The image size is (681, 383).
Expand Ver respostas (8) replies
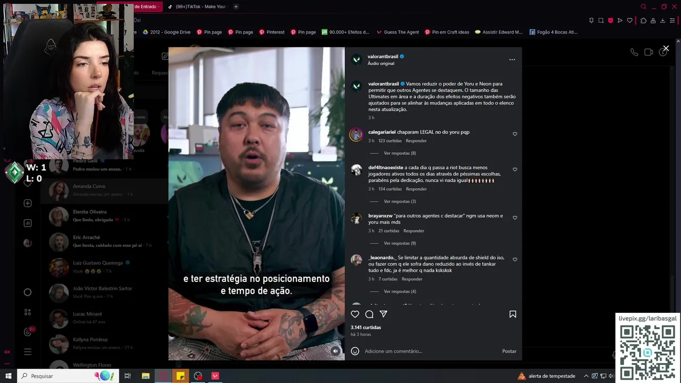pyautogui.click(x=400, y=153)
